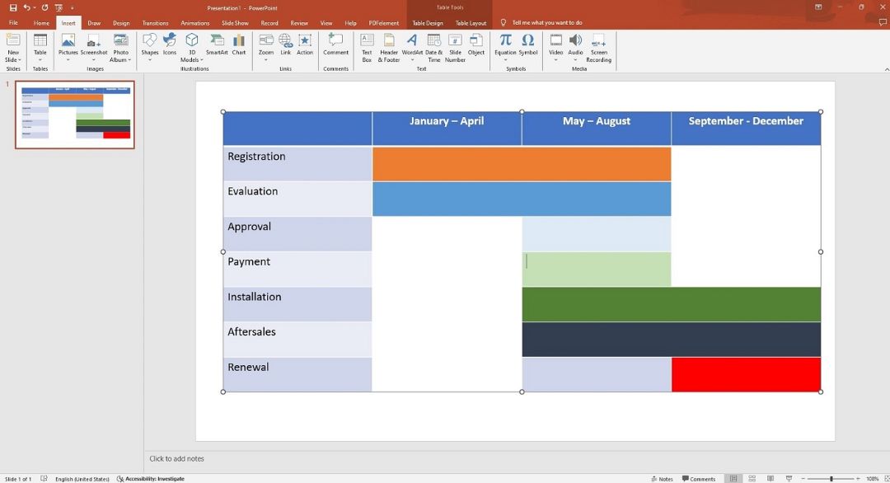
Task: Open the PDFelement tab
Action: pyautogui.click(x=384, y=23)
